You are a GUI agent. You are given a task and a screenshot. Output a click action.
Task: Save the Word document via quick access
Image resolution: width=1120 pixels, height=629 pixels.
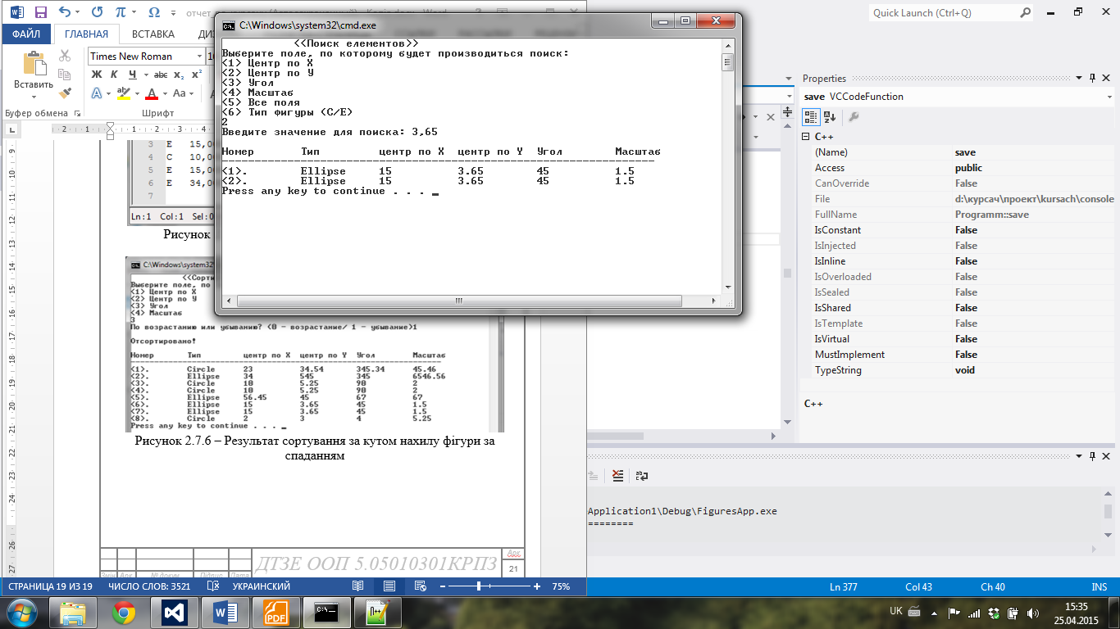click(x=42, y=12)
